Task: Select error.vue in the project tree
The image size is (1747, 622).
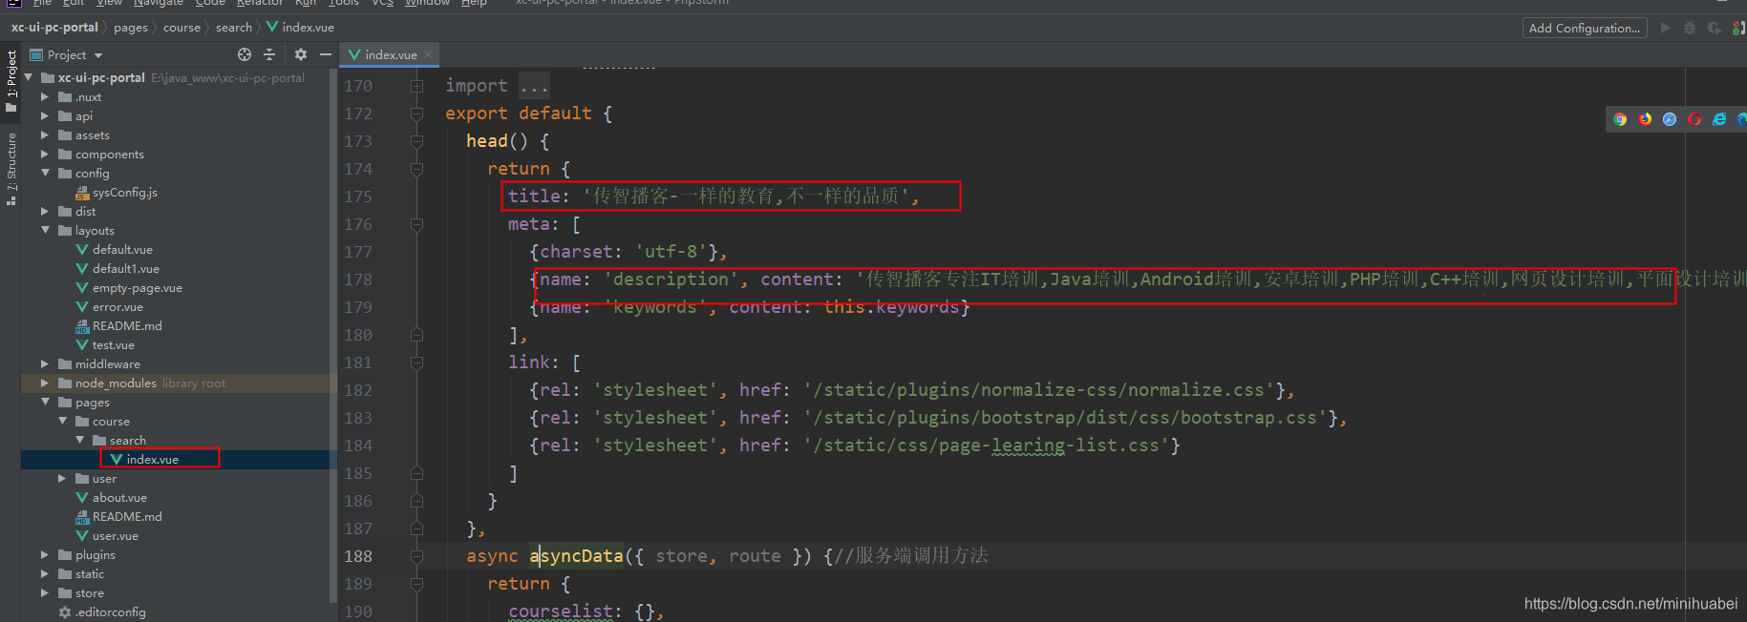Action: [109, 306]
